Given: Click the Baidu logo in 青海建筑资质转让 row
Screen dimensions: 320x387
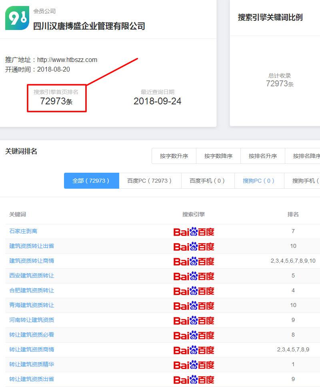Looking at the screenshot, I should coord(194,306).
